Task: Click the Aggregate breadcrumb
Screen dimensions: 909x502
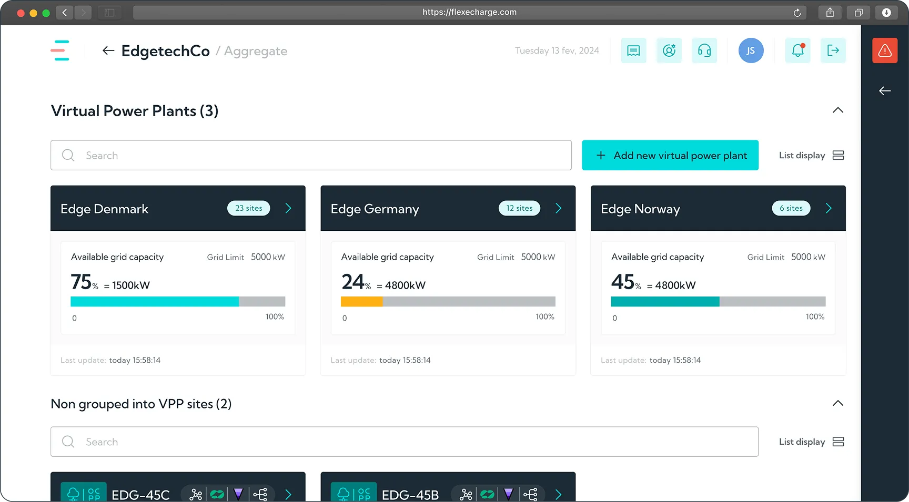Action: click(256, 51)
